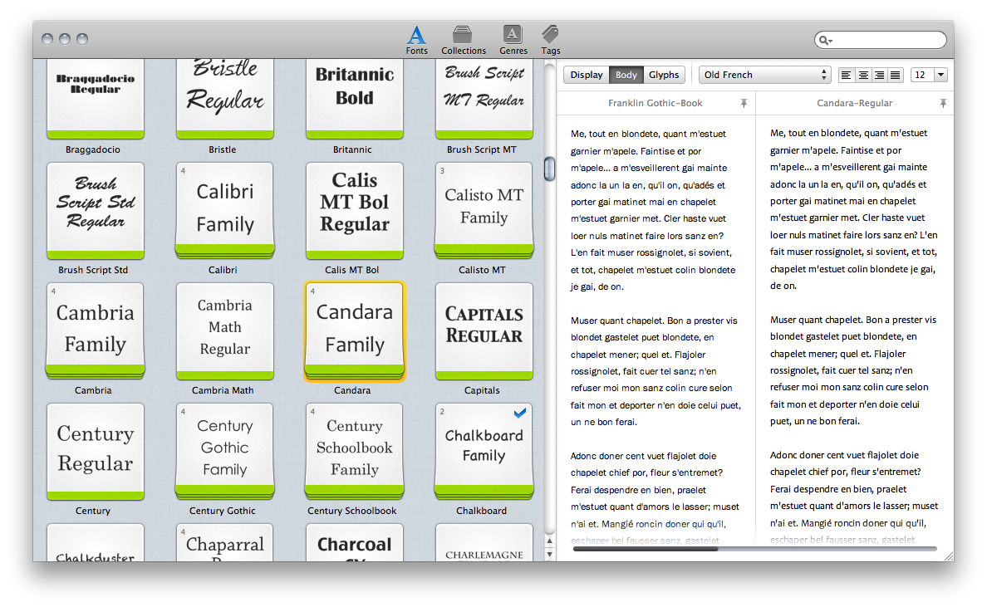
Task: Select the Chaparral font card
Action: click(x=225, y=542)
